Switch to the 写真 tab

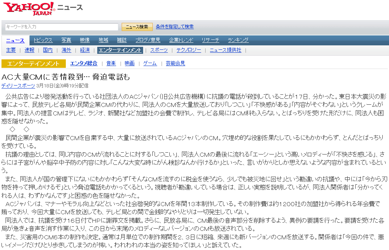pos(66,40)
